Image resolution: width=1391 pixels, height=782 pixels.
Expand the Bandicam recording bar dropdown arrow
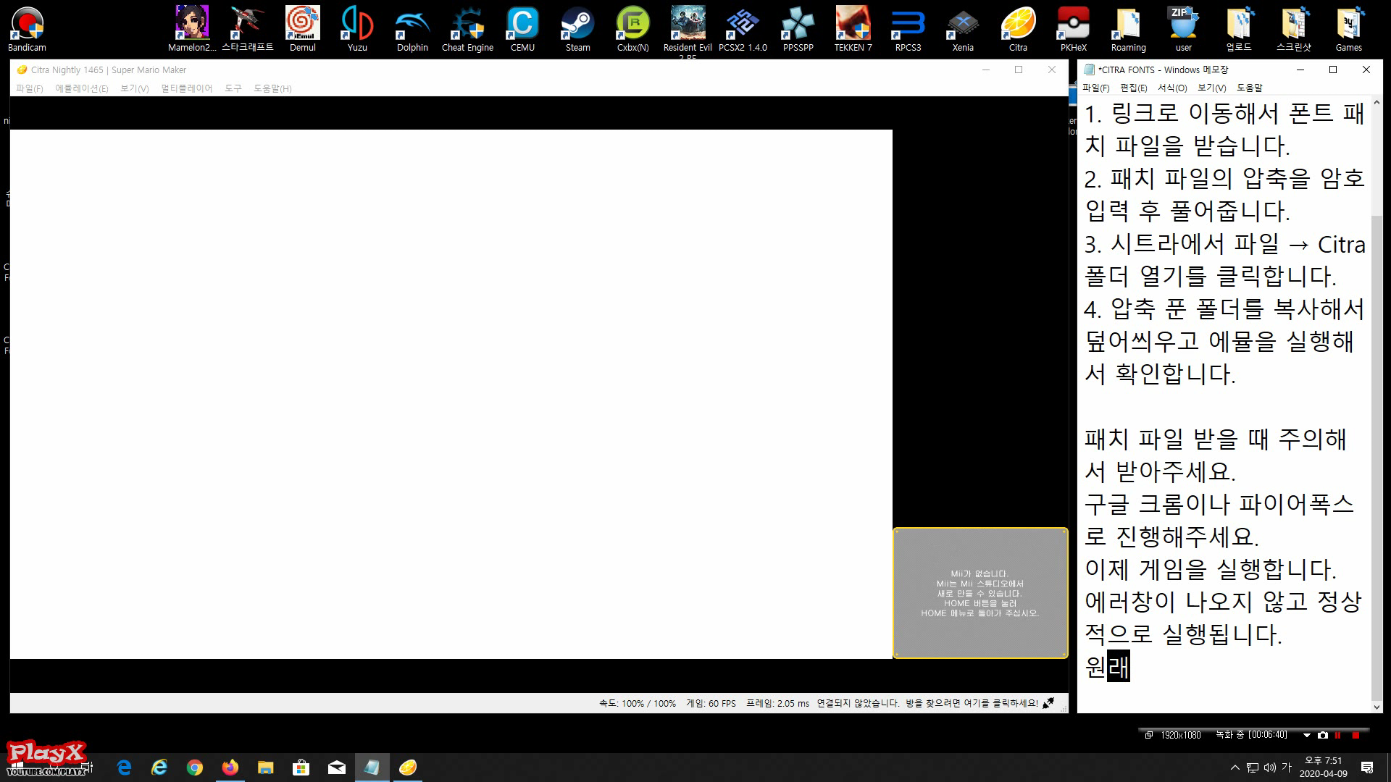coord(1307,735)
